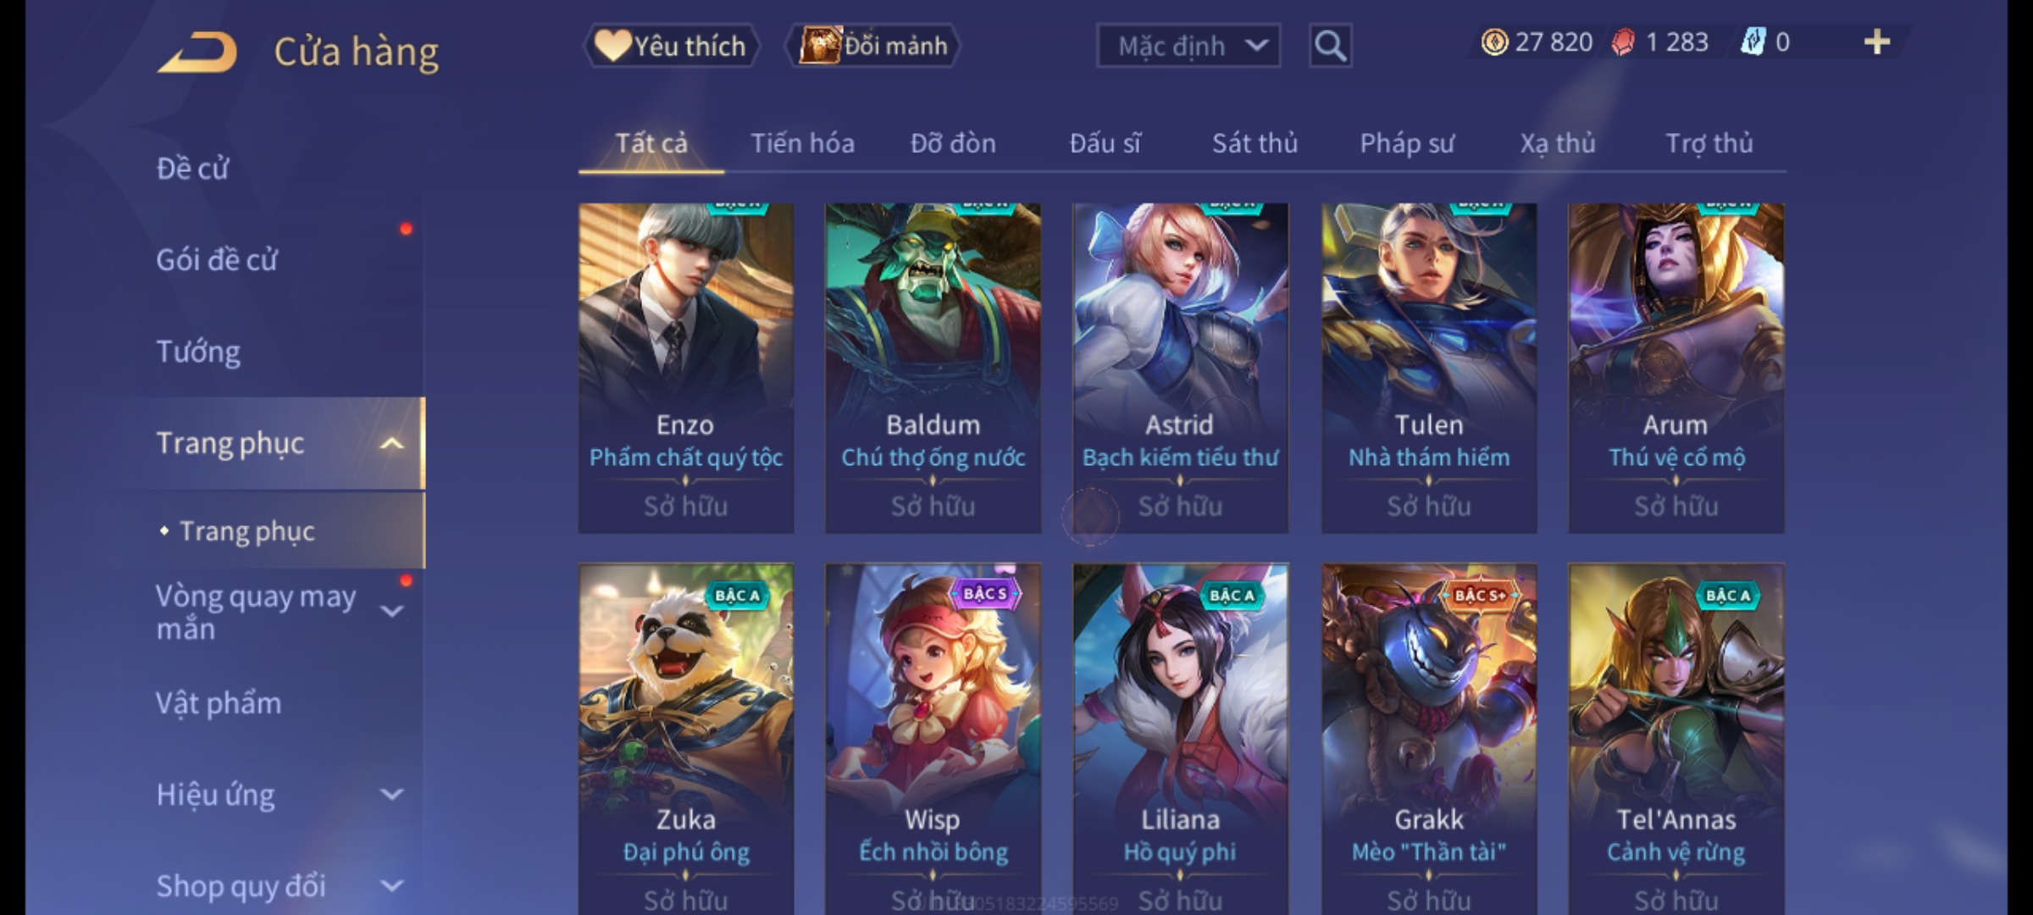
Task: Select the Tiến hóa tab
Action: tap(802, 143)
